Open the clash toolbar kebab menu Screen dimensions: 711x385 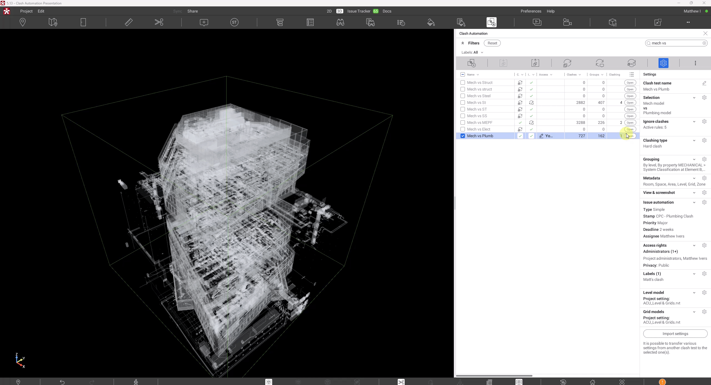click(695, 63)
